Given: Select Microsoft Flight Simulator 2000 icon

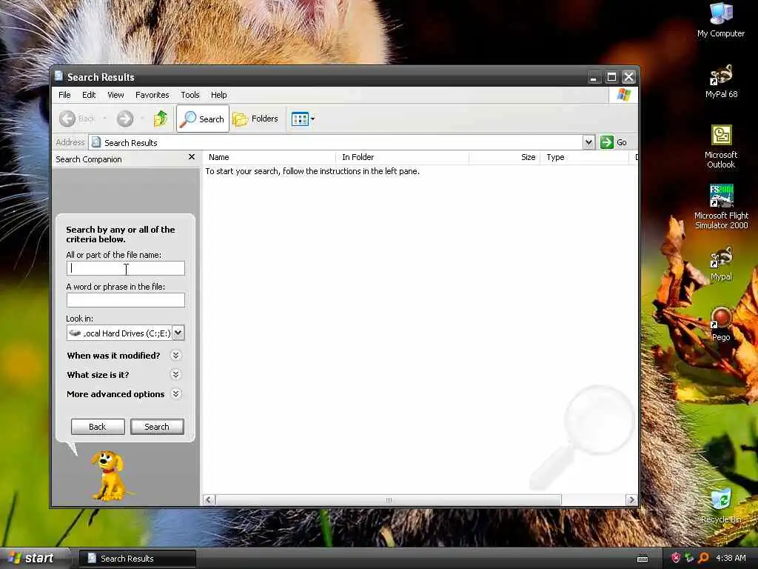Looking at the screenshot, I should [721, 207].
